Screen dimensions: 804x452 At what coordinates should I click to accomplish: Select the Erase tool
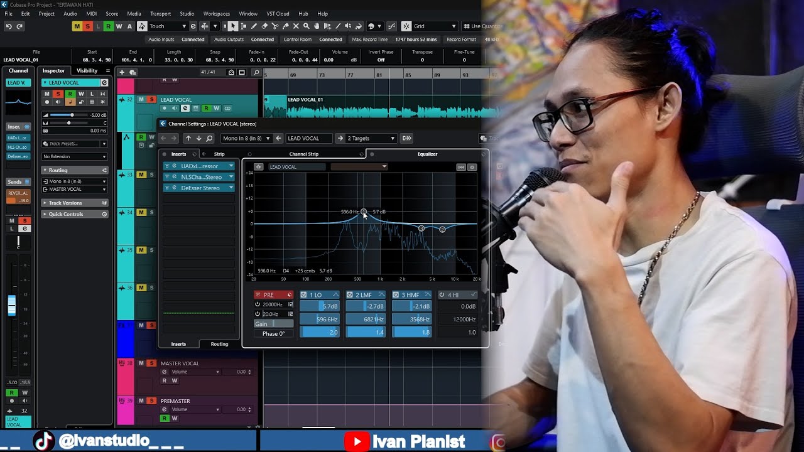coord(264,26)
